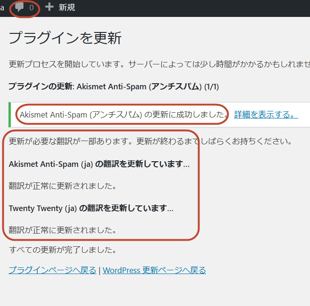The height and width of the screenshot is (306, 310).
Task: Open the 新規 menu in the admin bar
Action: coord(67,8)
